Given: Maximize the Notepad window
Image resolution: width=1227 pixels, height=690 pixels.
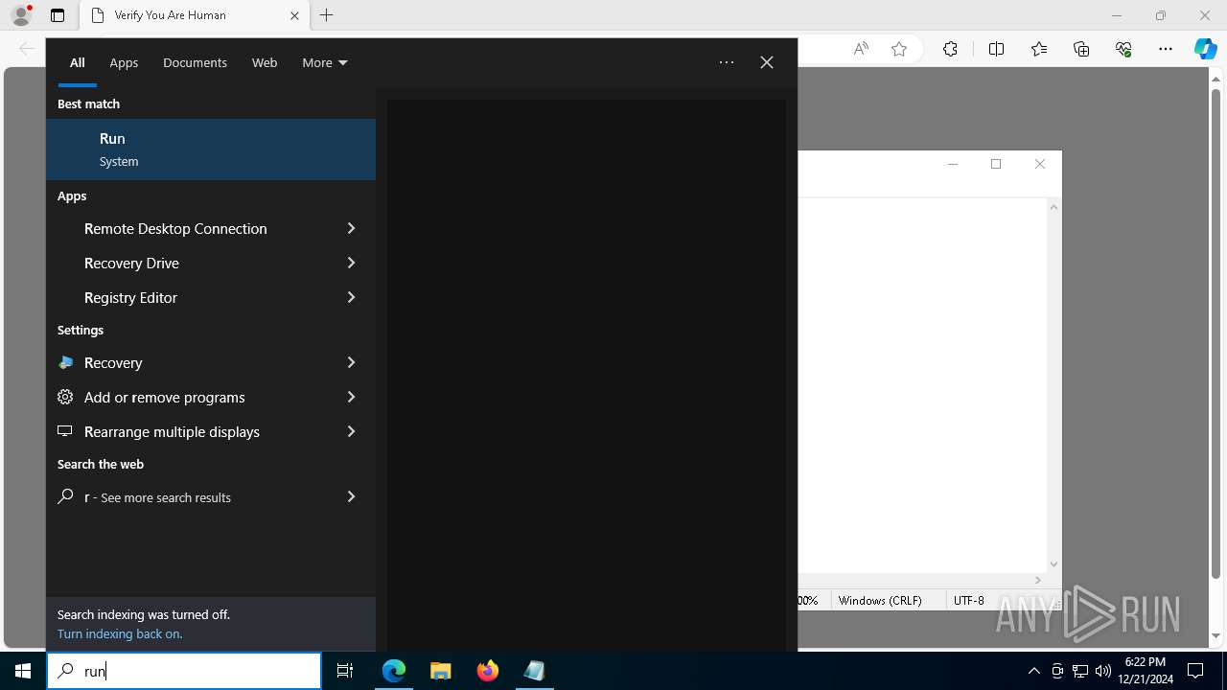Looking at the screenshot, I should (996, 164).
